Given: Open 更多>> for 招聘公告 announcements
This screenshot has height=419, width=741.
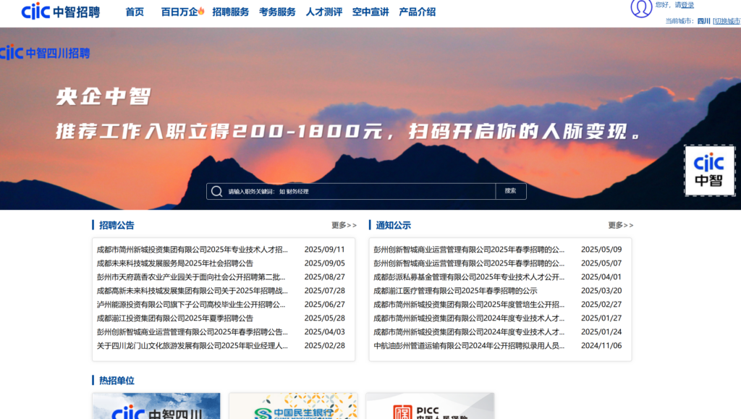Looking at the screenshot, I should point(344,225).
